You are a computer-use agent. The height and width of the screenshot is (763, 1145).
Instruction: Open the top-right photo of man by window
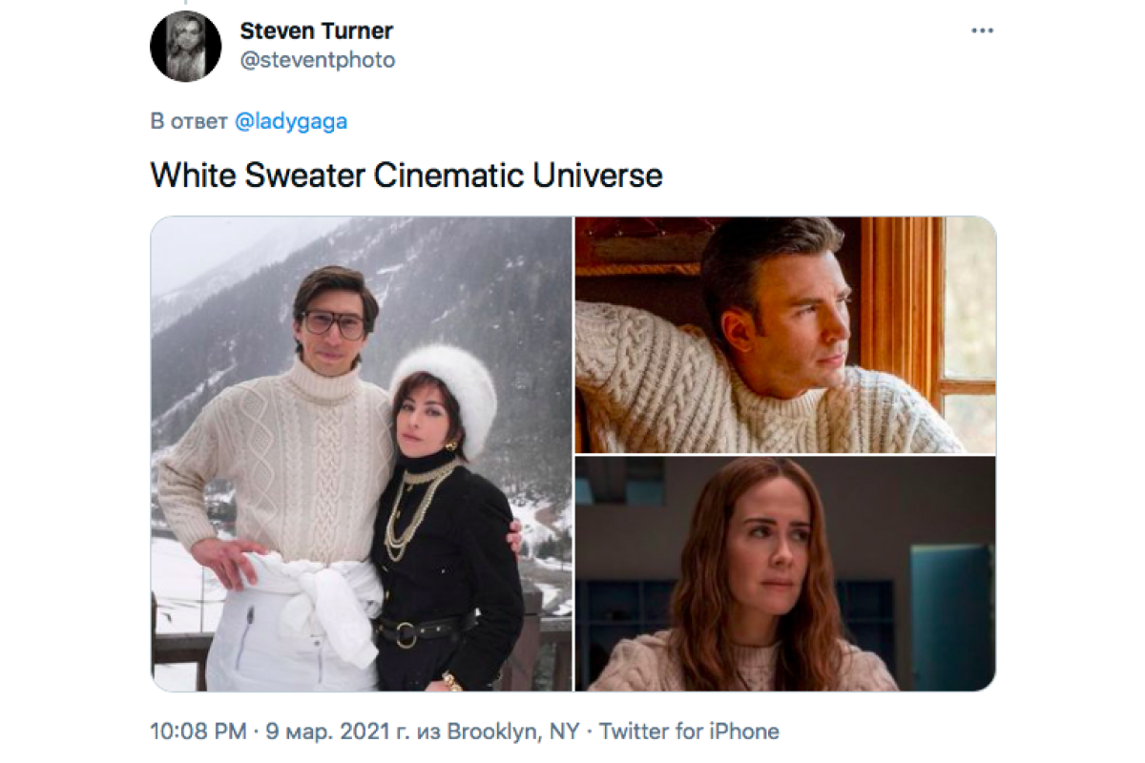tap(785, 335)
